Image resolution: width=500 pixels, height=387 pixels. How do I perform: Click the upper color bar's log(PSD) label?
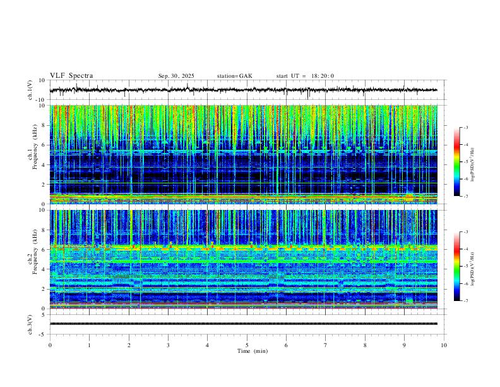pyautogui.click(x=473, y=165)
